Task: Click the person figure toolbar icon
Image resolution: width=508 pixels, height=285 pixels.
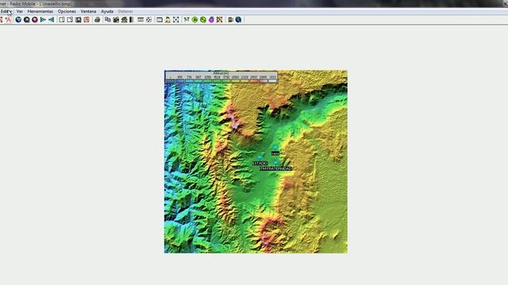Action: point(167,20)
